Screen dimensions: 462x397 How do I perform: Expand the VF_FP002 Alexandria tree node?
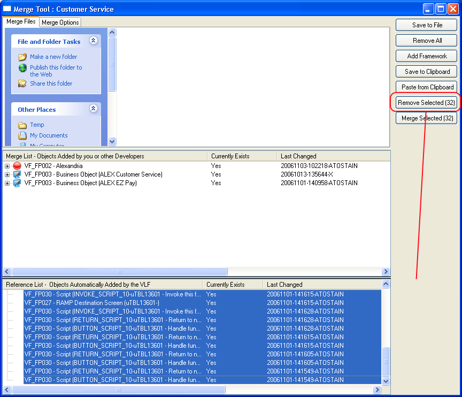tap(7, 166)
